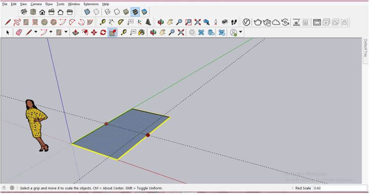
Task: Enable Hidden Line style
Action: [x=117, y=12]
